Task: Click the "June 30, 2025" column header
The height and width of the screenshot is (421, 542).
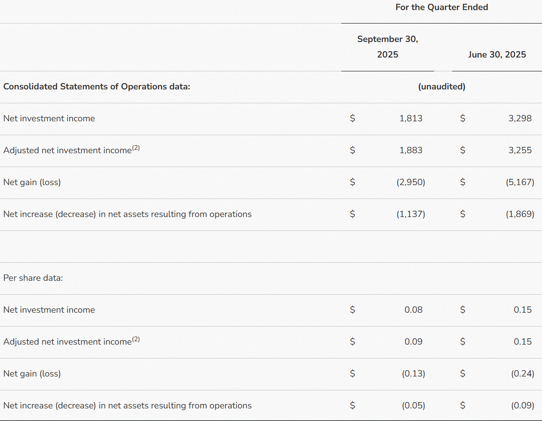Action: [497, 55]
